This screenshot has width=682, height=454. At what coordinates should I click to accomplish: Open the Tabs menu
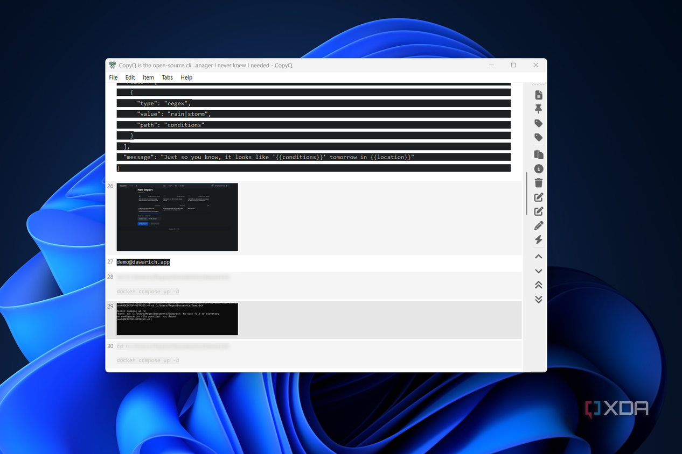[168, 77]
